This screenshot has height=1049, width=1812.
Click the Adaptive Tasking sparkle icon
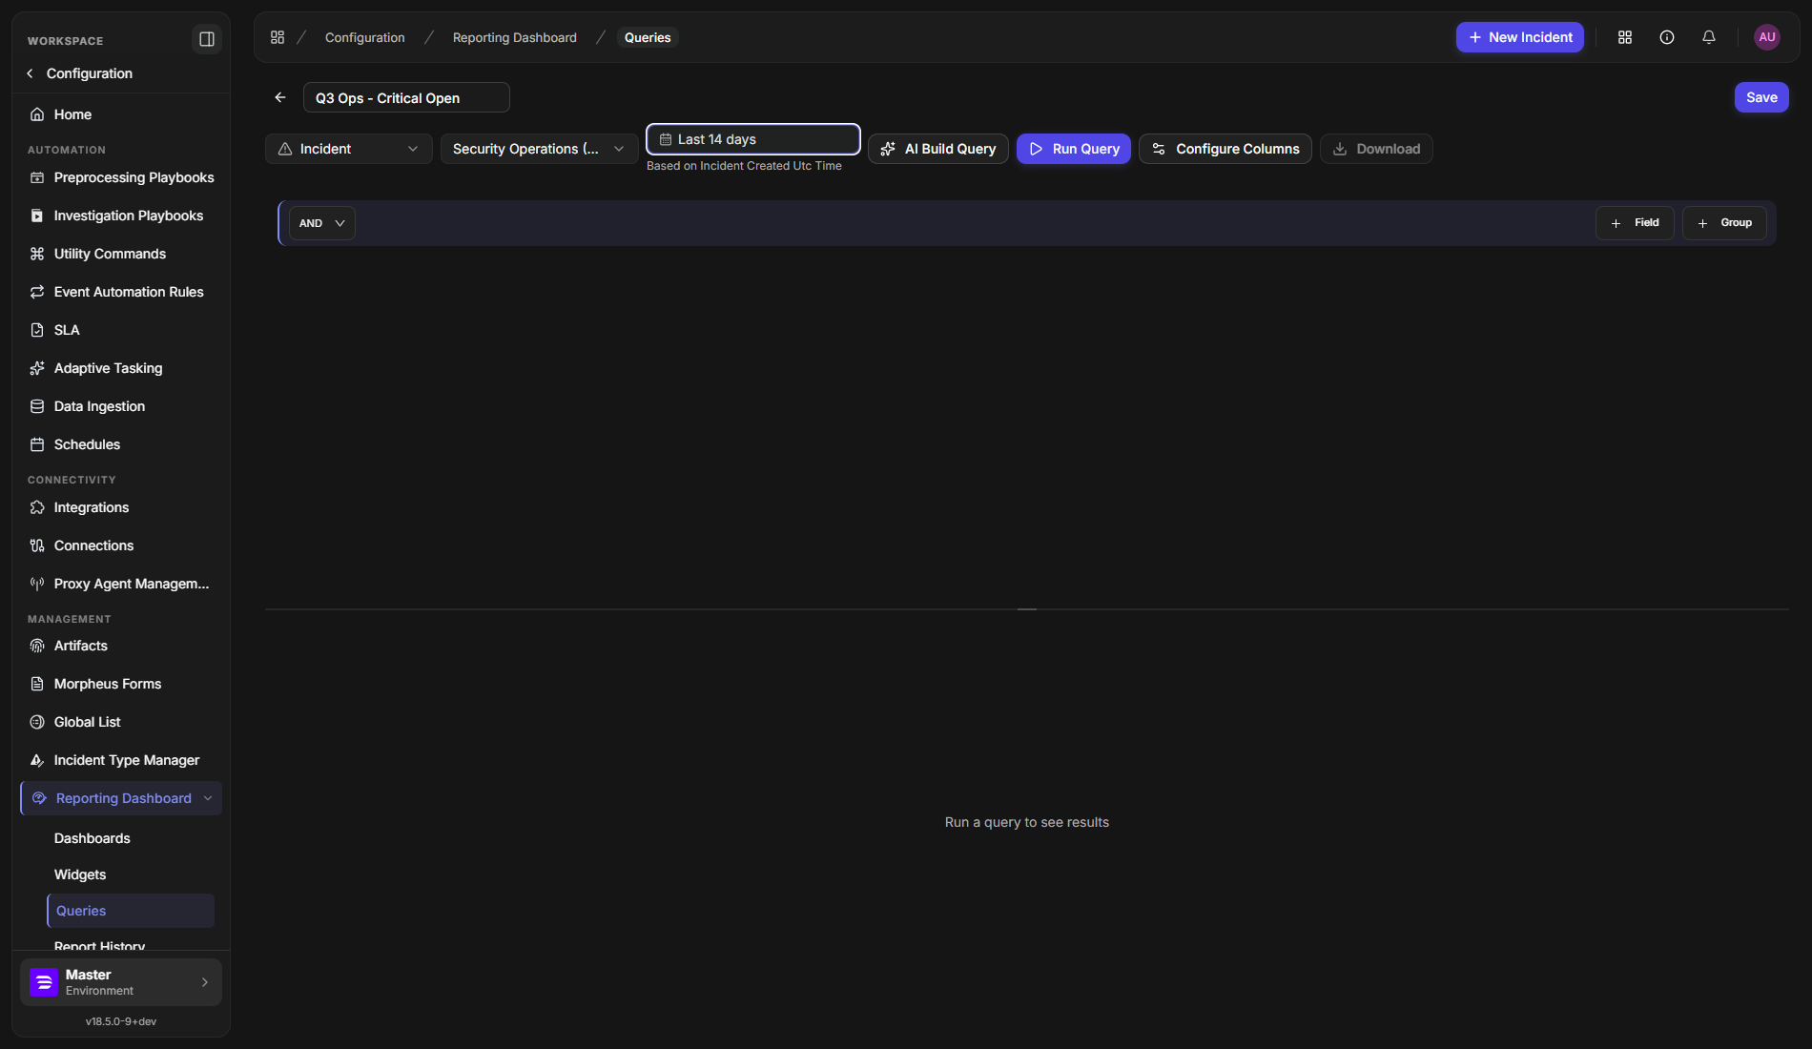[x=37, y=368]
